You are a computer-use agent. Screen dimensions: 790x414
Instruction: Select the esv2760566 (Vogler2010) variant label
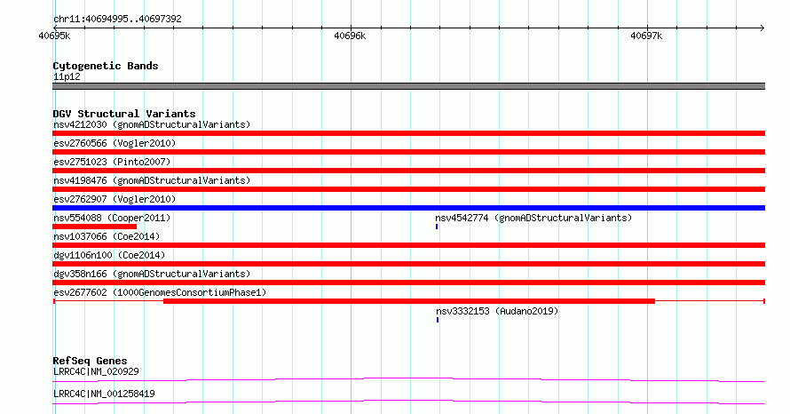(x=115, y=143)
